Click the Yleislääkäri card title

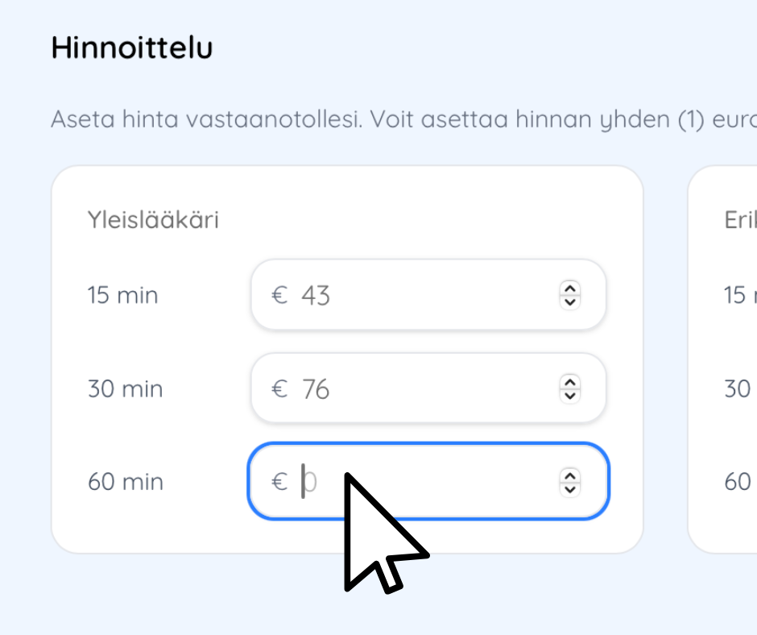click(x=153, y=220)
